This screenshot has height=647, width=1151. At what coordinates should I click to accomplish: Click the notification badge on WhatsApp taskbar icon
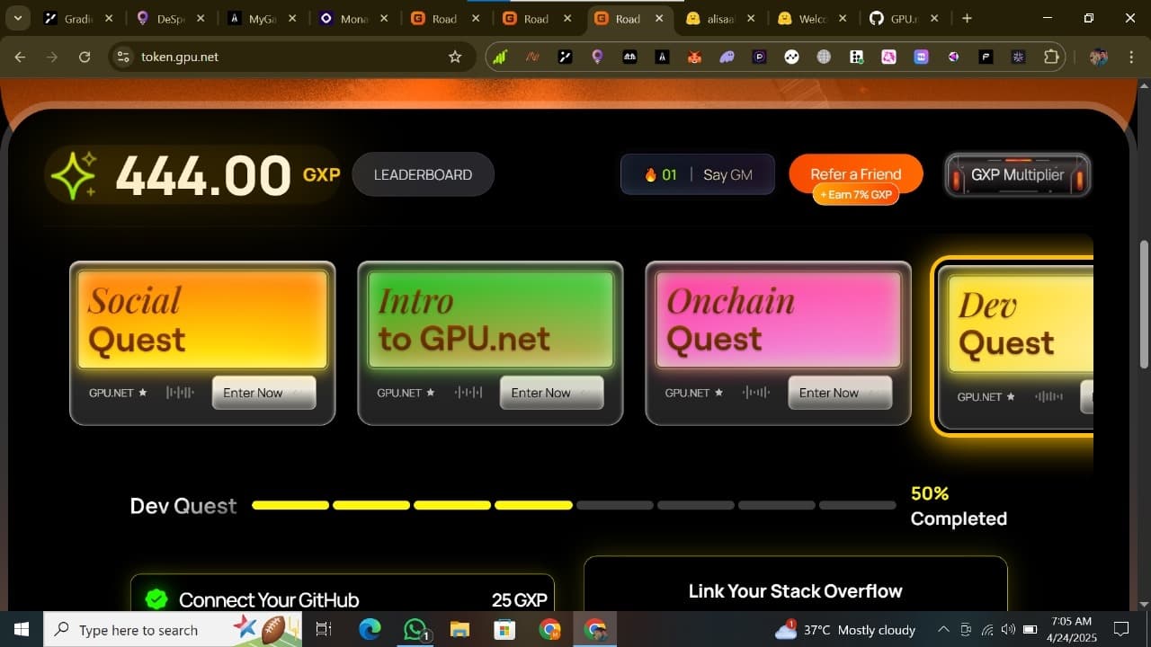coord(425,636)
